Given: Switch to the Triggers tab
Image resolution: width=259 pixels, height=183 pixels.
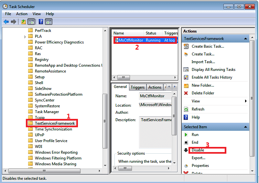Looking at the screenshot, I should coord(137,87).
